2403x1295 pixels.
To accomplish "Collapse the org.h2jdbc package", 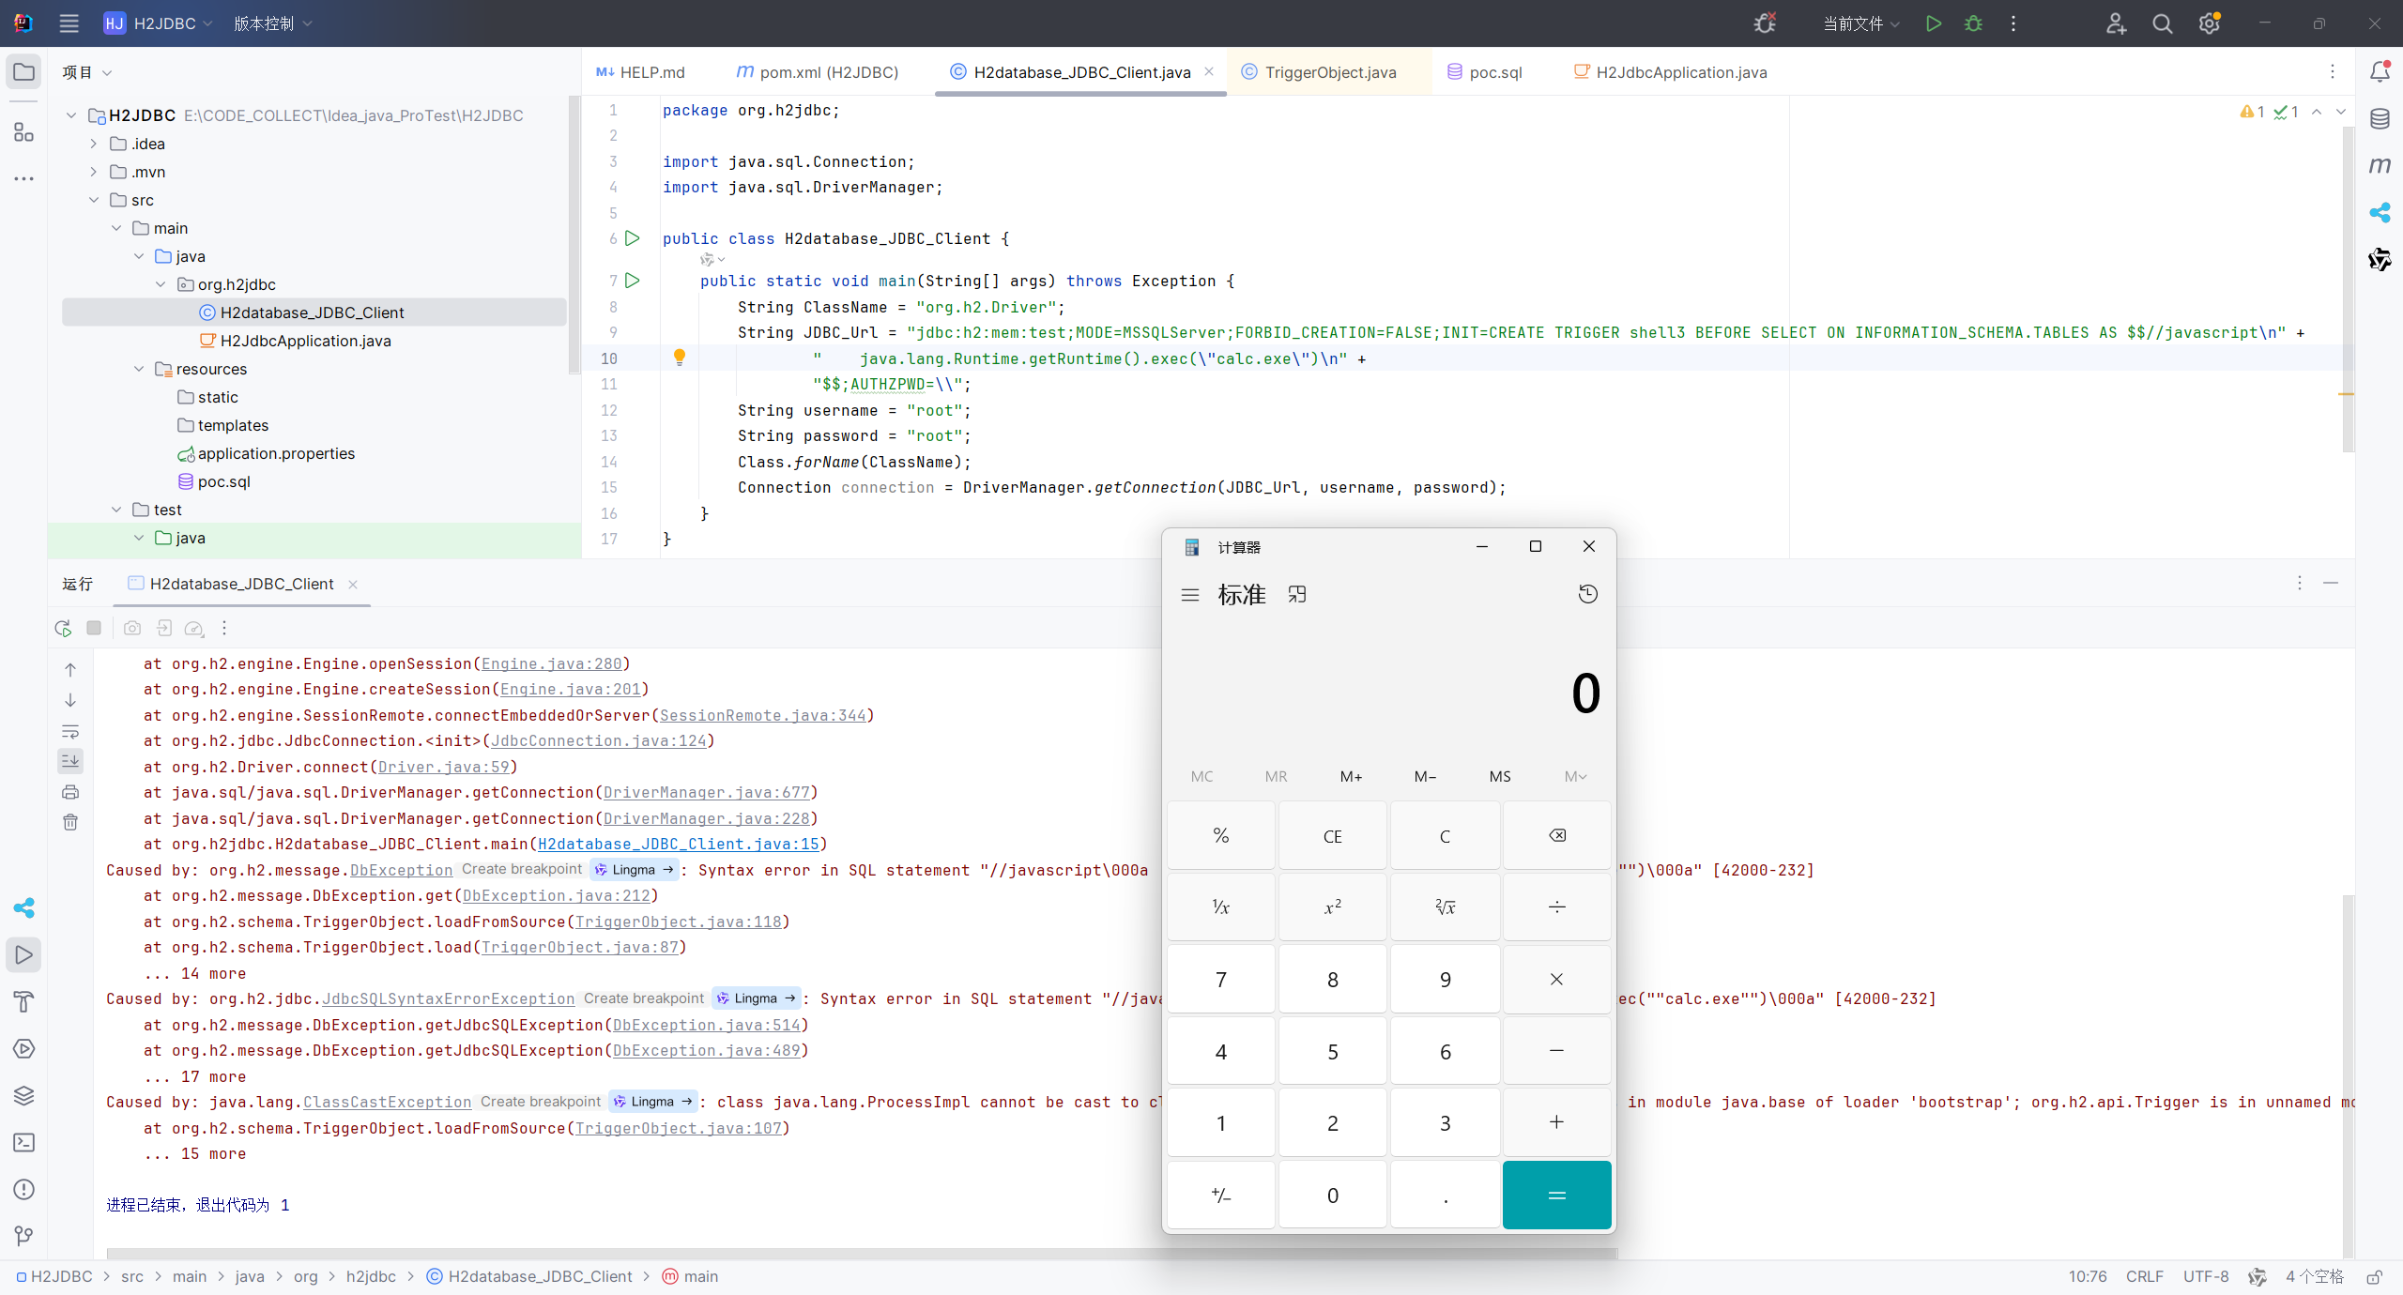I will pos(161,284).
